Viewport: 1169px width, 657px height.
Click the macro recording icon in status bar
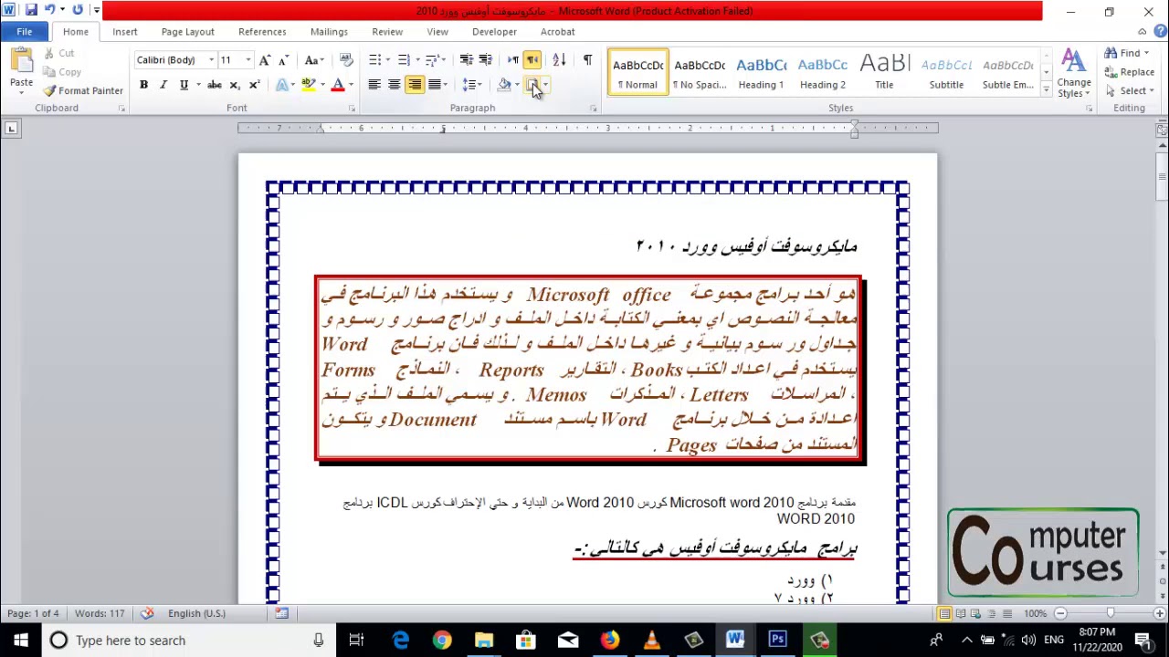[x=281, y=613]
